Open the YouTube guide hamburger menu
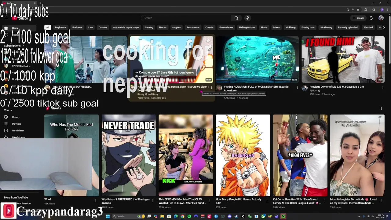 [x=6, y=18]
